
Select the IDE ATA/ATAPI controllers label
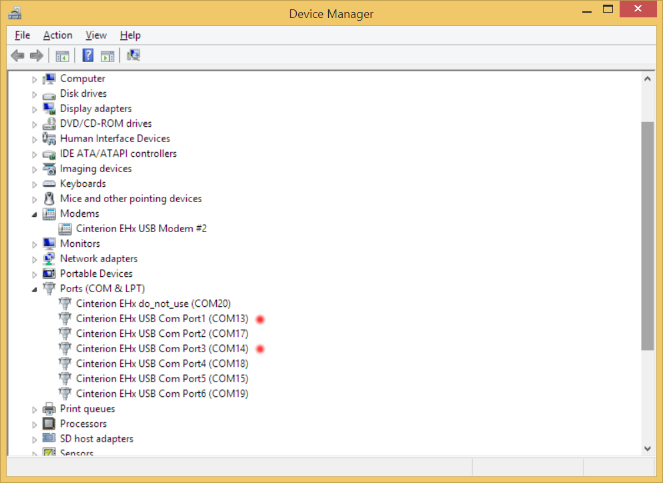coord(118,153)
